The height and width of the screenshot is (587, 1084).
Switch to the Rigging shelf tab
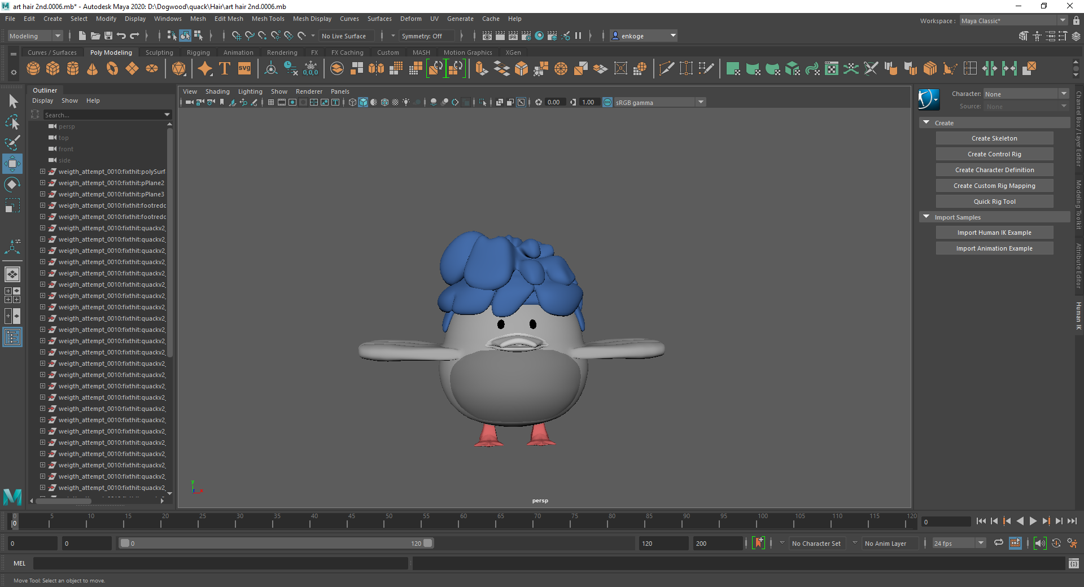coord(198,52)
